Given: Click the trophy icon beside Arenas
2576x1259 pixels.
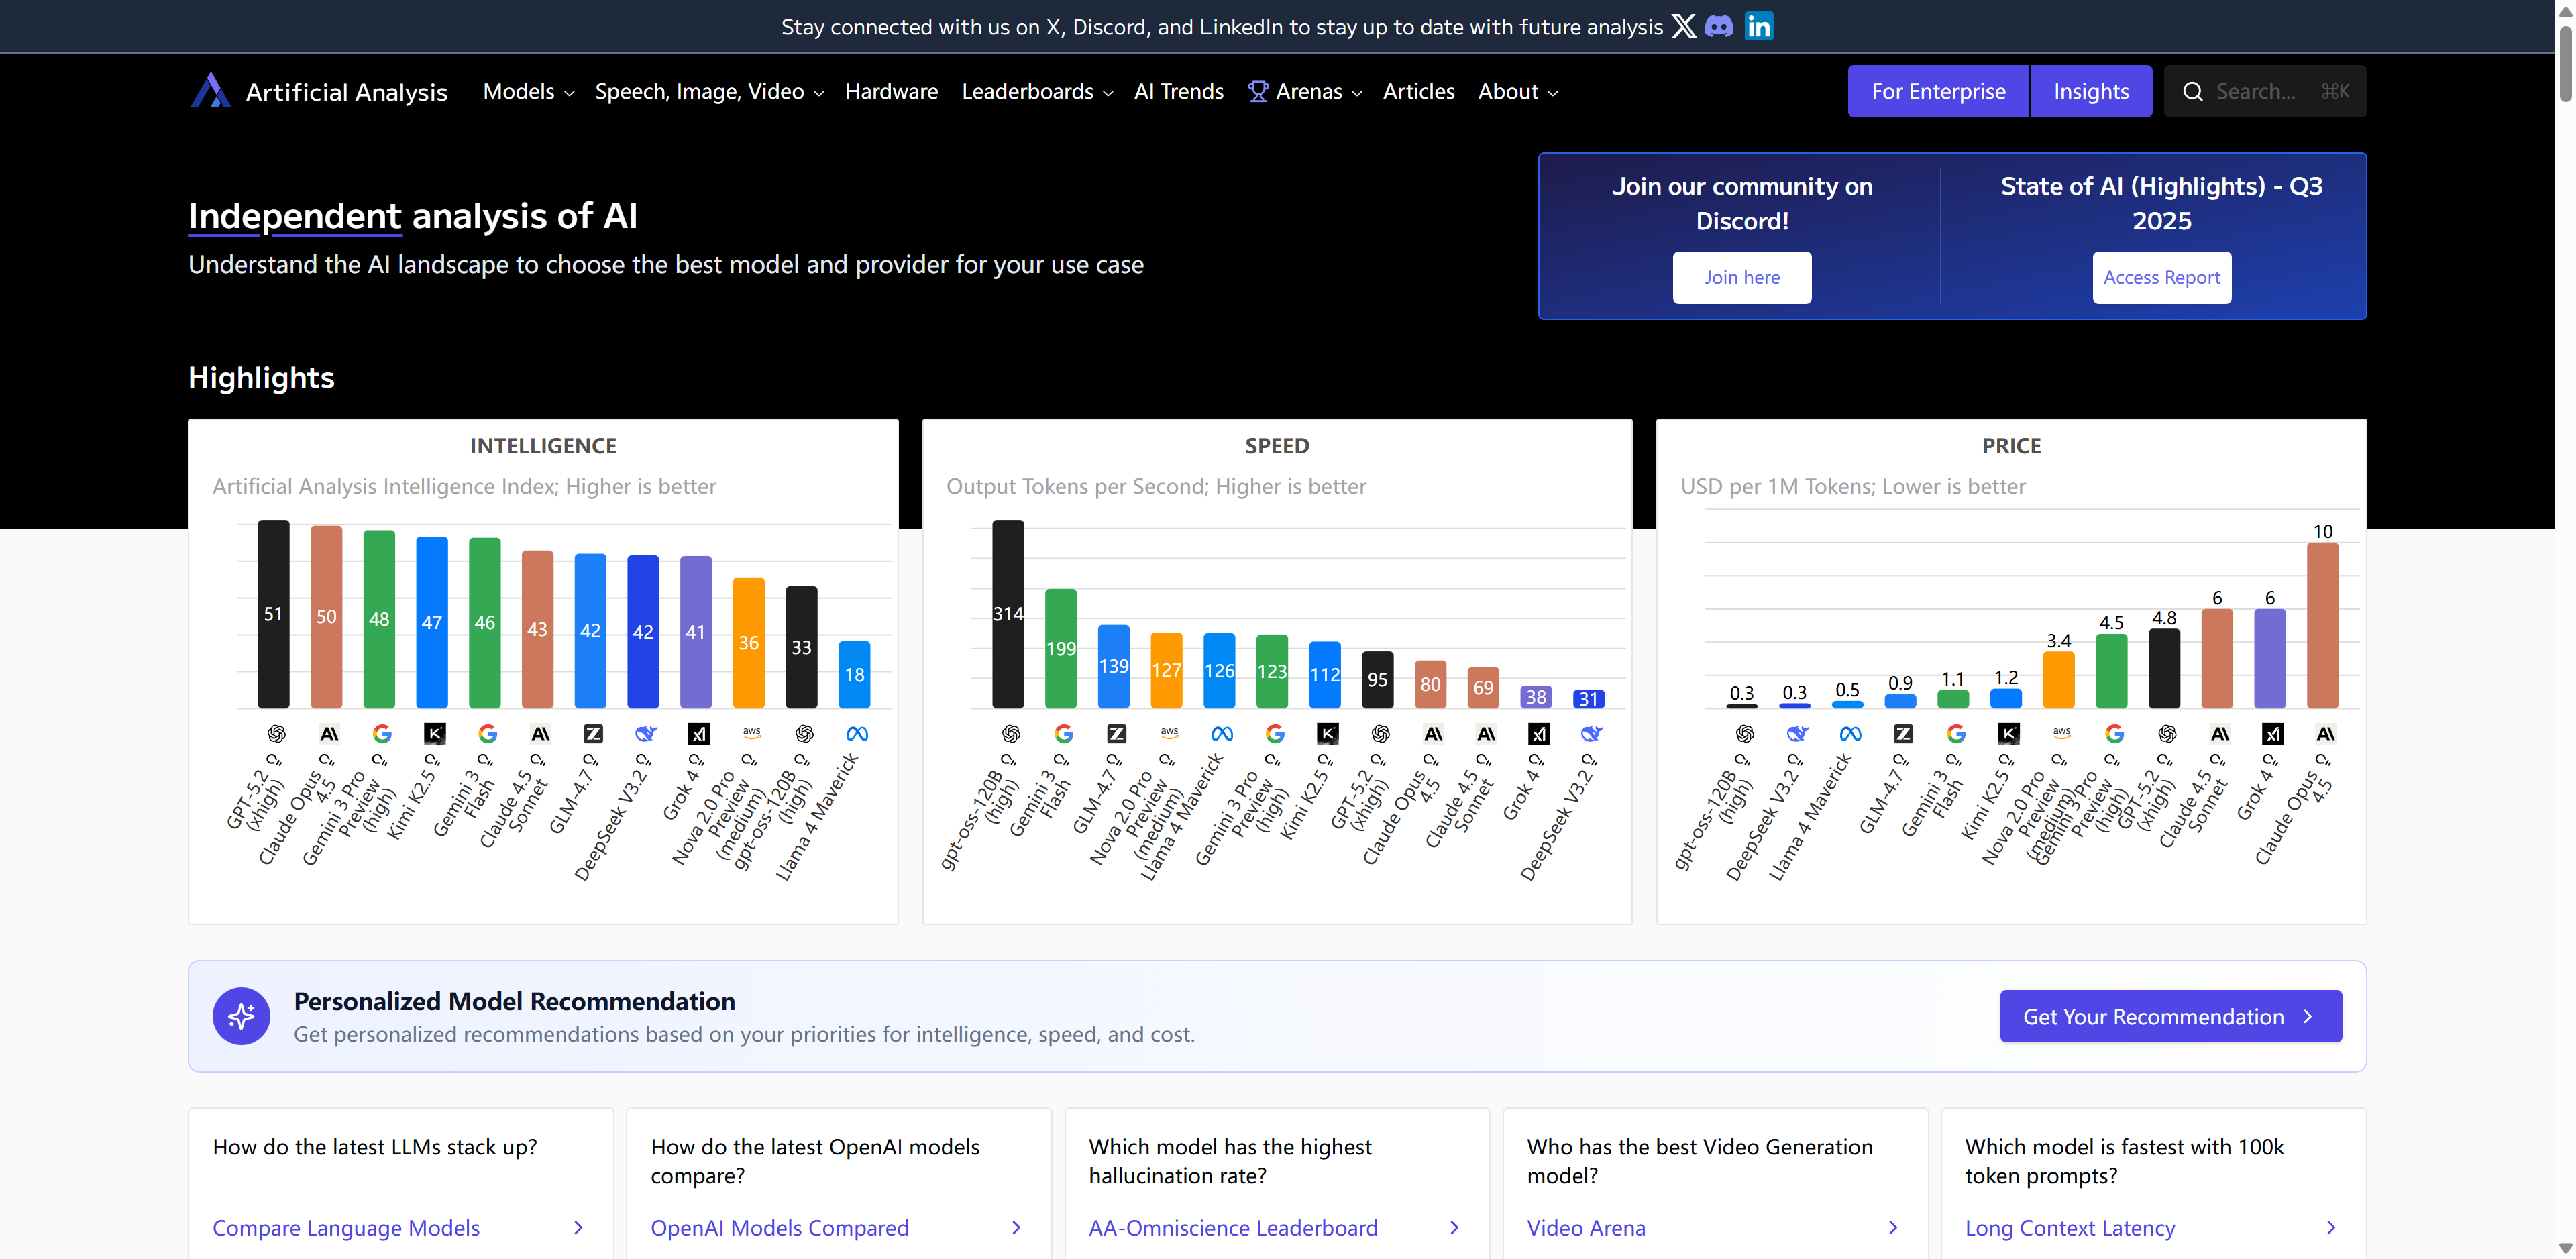Looking at the screenshot, I should [x=1258, y=91].
